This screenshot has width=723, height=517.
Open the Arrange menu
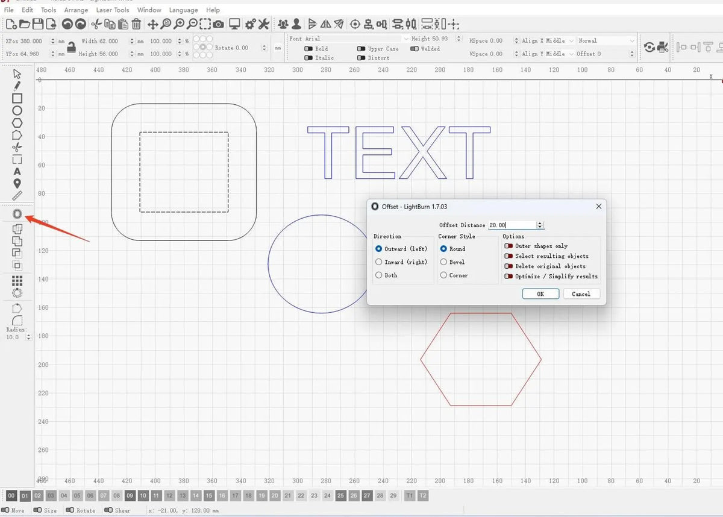77,10
